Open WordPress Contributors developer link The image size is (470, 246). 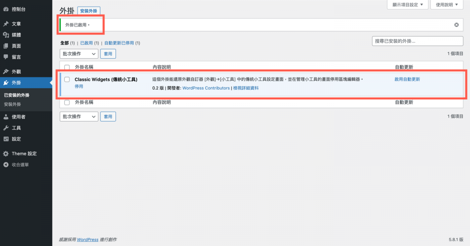(206, 88)
